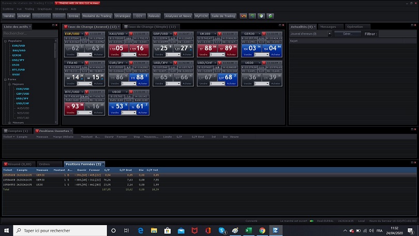Click the first toolbar icon after Salle de Trading
The width and height of the screenshot is (419, 236).
click(x=243, y=16)
